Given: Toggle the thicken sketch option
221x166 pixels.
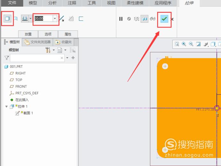Looking at the screenshot, I should click(x=81, y=19).
